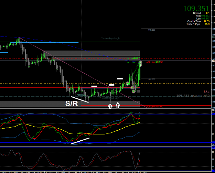
Task: Click the yellow spread value 0.1
Action: click(x=208, y=13)
